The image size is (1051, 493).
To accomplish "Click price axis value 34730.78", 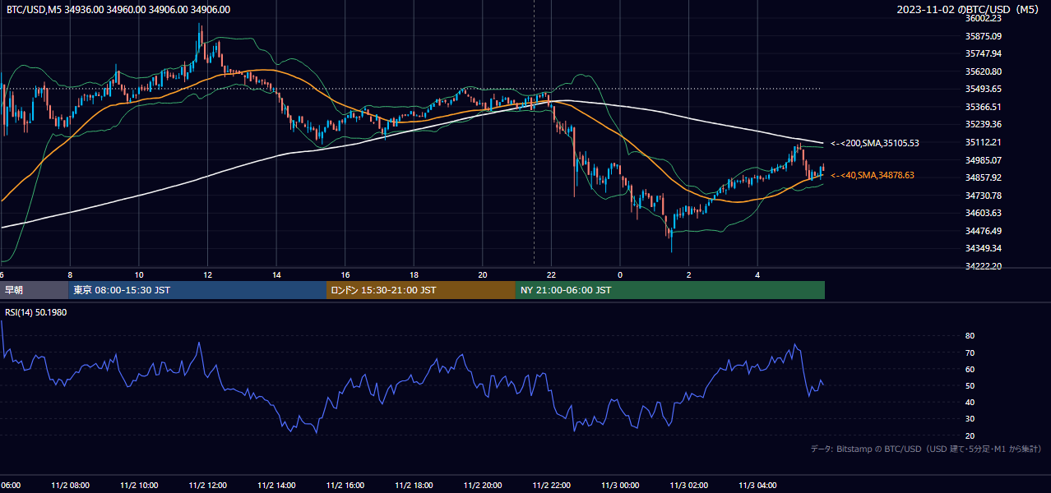I will click(x=984, y=196).
